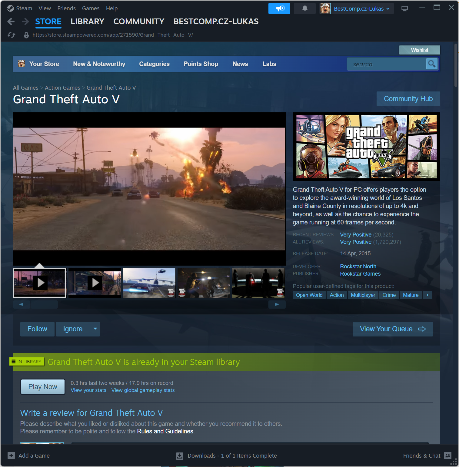Select the Multiplayer tag
Image resolution: width=459 pixels, height=467 pixels.
click(x=363, y=295)
